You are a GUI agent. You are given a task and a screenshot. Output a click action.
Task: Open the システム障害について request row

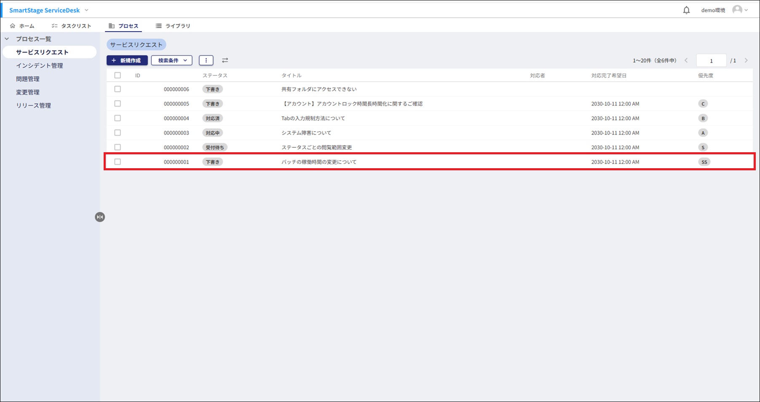click(306, 133)
